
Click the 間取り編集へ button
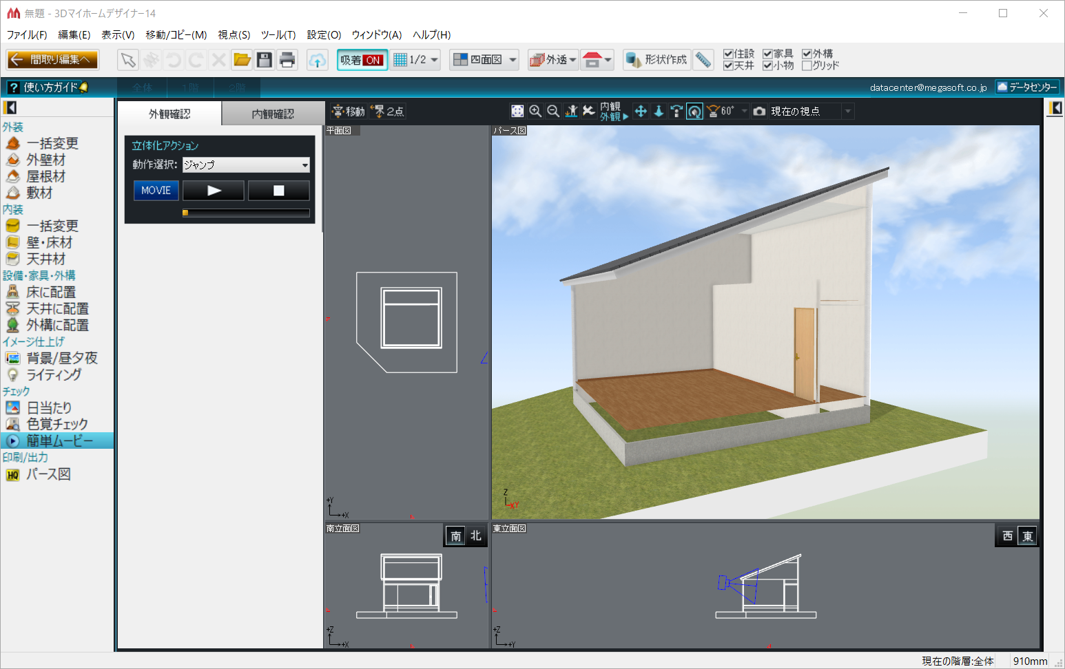point(52,60)
